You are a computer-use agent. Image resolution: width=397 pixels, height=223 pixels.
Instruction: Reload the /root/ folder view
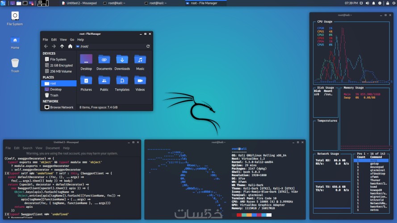(148, 46)
